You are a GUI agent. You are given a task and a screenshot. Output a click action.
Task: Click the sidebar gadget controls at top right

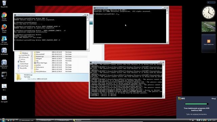tap(211, 2)
